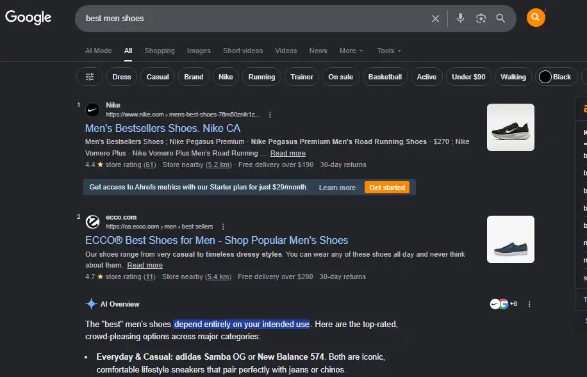Viewport: 587px width, 377px height.
Task: Switch to AI Mode tab
Action: 99,51
